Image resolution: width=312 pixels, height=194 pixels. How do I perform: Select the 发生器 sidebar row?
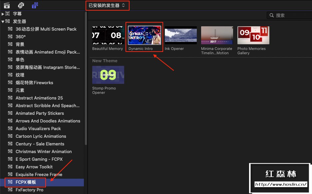[x=42, y=21]
